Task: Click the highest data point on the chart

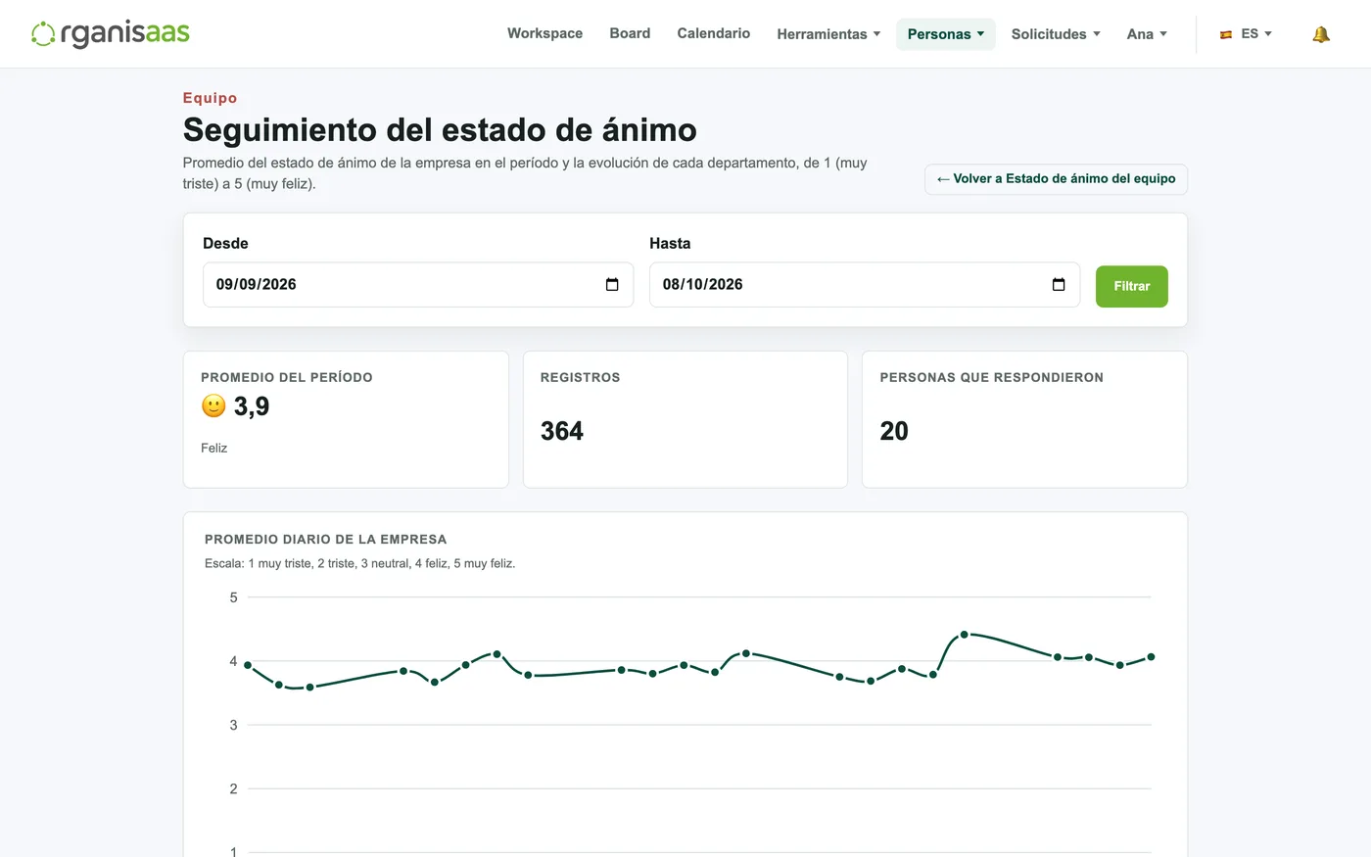Action: (965, 635)
